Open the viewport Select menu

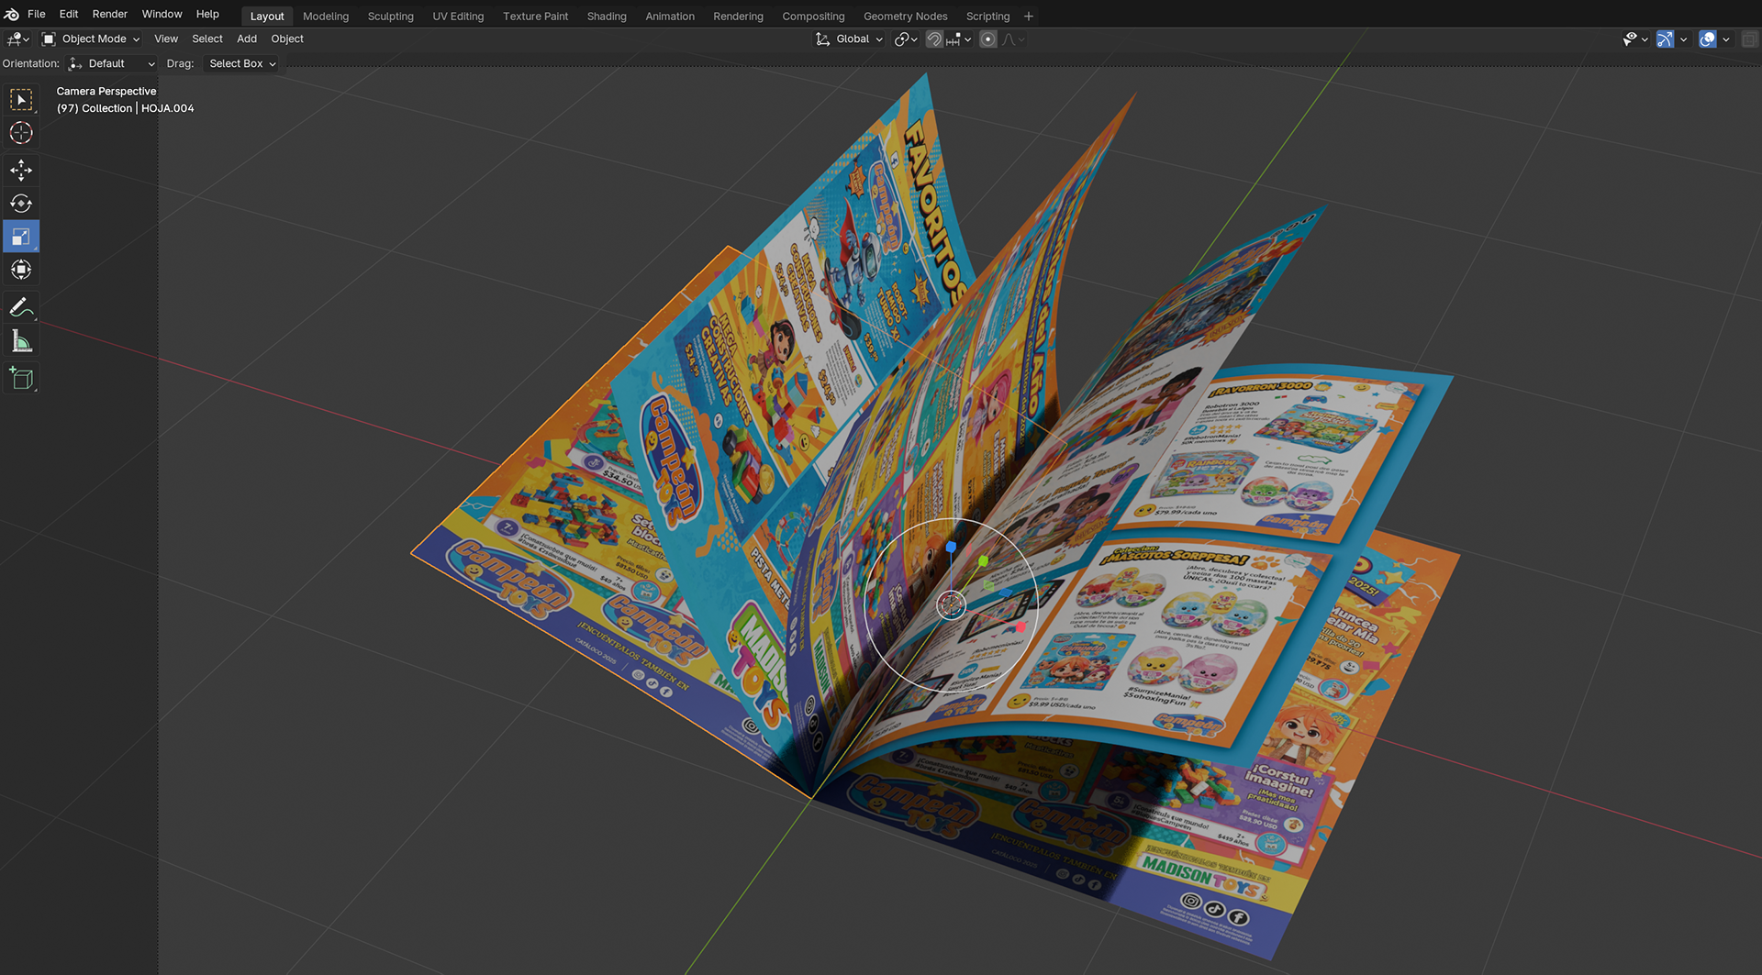pyautogui.click(x=207, y=39)
